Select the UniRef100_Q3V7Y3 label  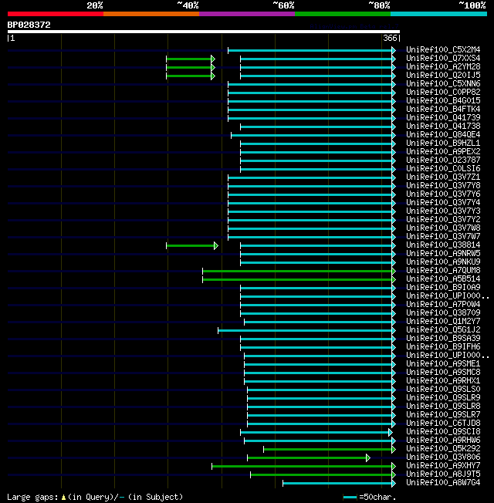[443, 211]
